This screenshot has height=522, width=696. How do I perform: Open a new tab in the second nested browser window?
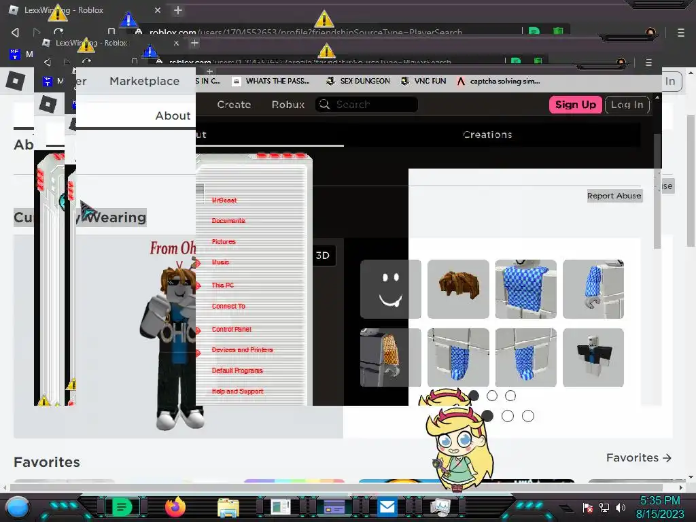click(x=194, y=43)
